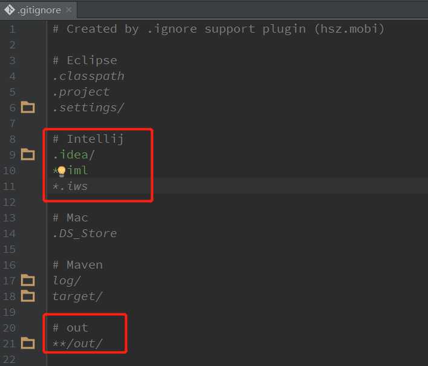Click the '# Eclipse' comment line
Viewport: 428px width, 366px height.
coord(85,60)
